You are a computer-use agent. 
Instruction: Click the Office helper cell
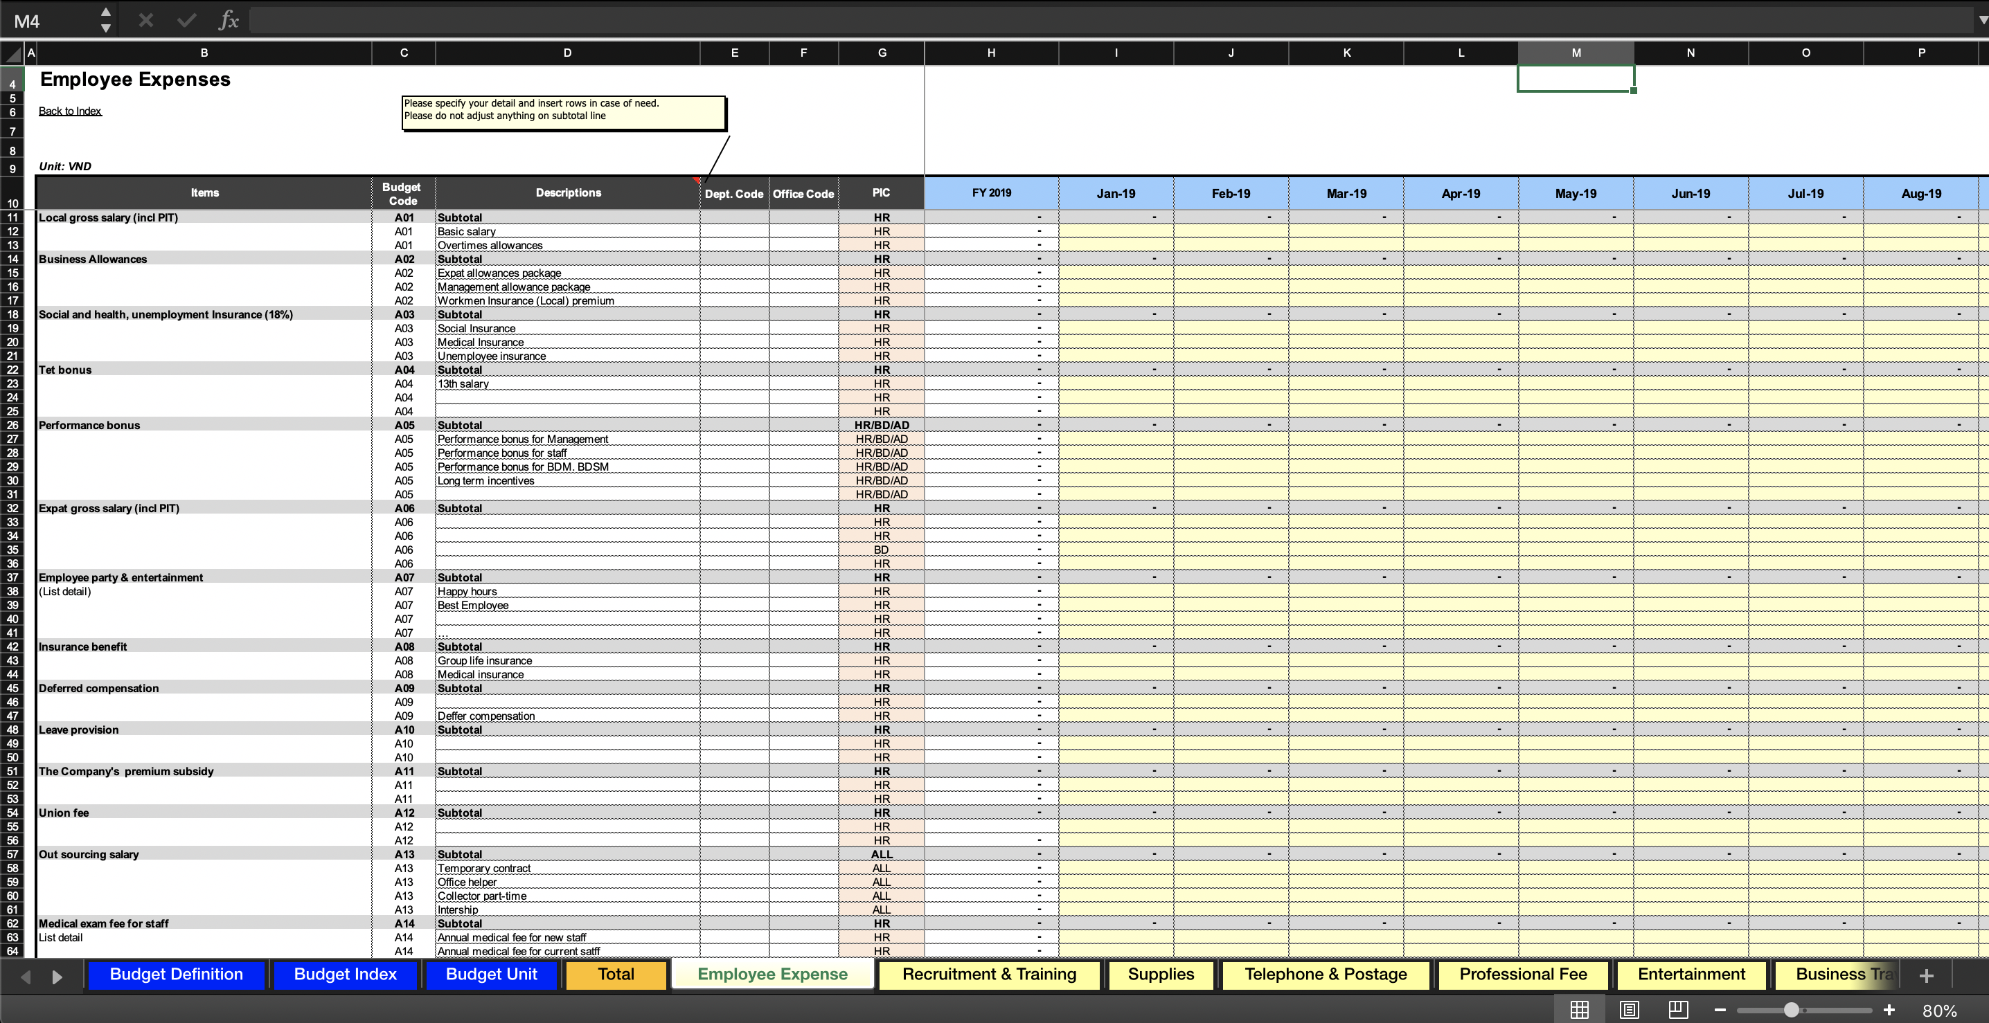567,882
